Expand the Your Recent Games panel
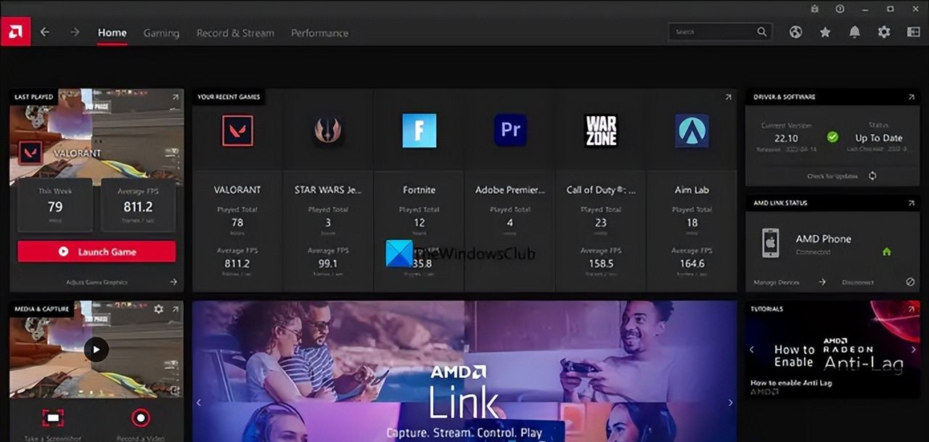Screen dimensions: 929x442 point(728,97)
